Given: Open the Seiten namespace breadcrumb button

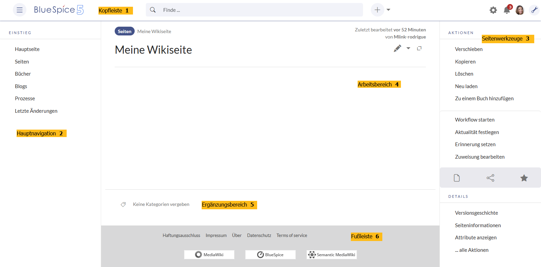Looking at the screenshot, I should tap(125, 31).
